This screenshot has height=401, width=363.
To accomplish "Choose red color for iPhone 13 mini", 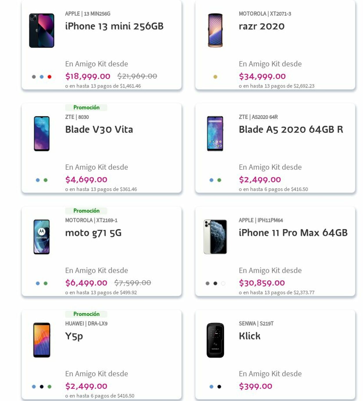I will pyautogui.click(x=49, y=77).
